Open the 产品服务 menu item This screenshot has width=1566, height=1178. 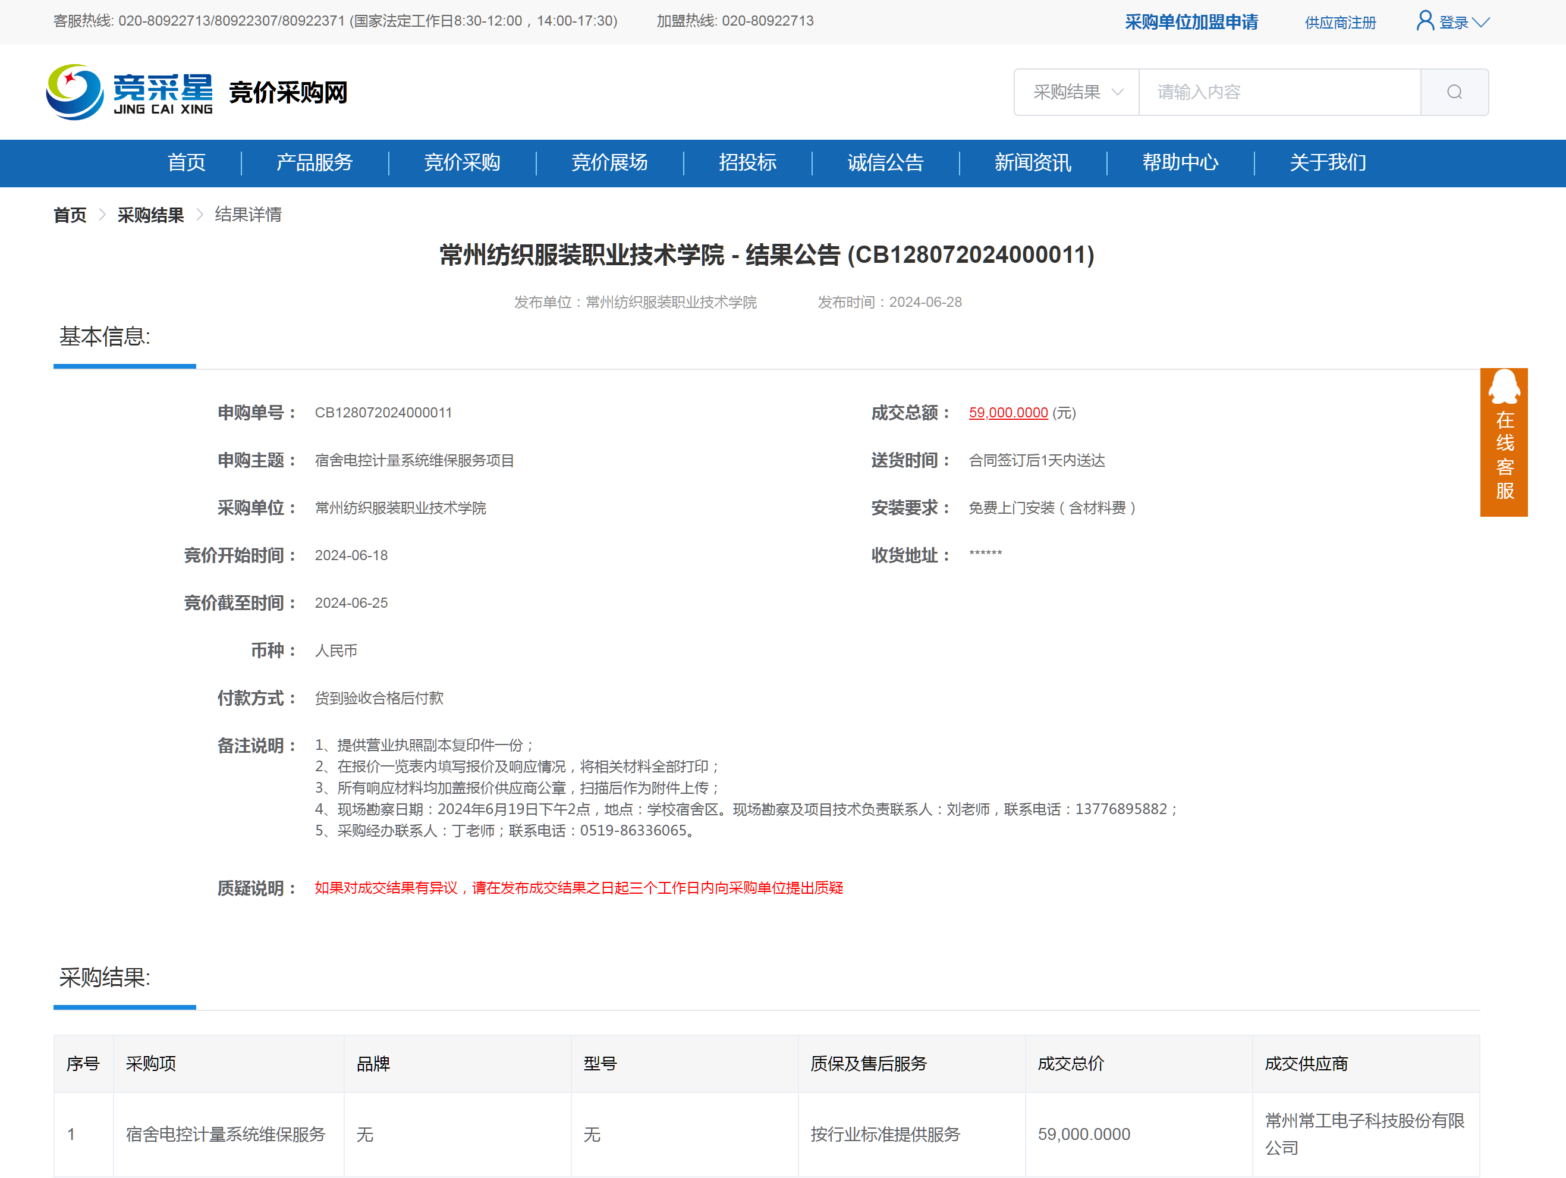(315, 163)
